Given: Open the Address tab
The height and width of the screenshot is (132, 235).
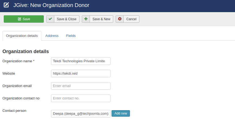Looking at the screenshot, I should pyautogui.click(x=52, y=36).
